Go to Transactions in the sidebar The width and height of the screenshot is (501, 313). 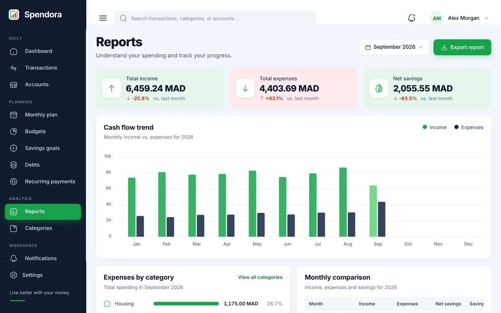point(41,68)
